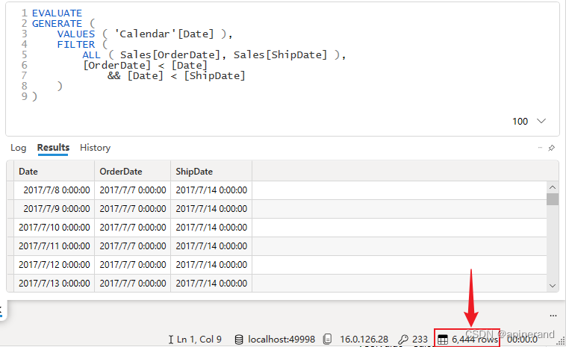
Task: Click the row selector for the 2017/7/9 row
Action: (x=10, y=209)
